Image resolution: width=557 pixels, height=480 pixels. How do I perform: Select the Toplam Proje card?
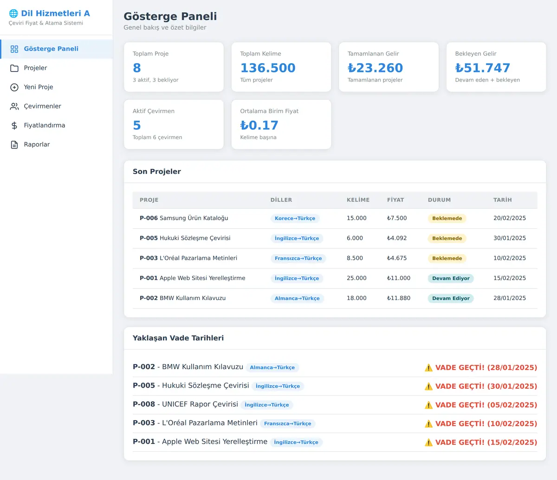tap(174, 67)
